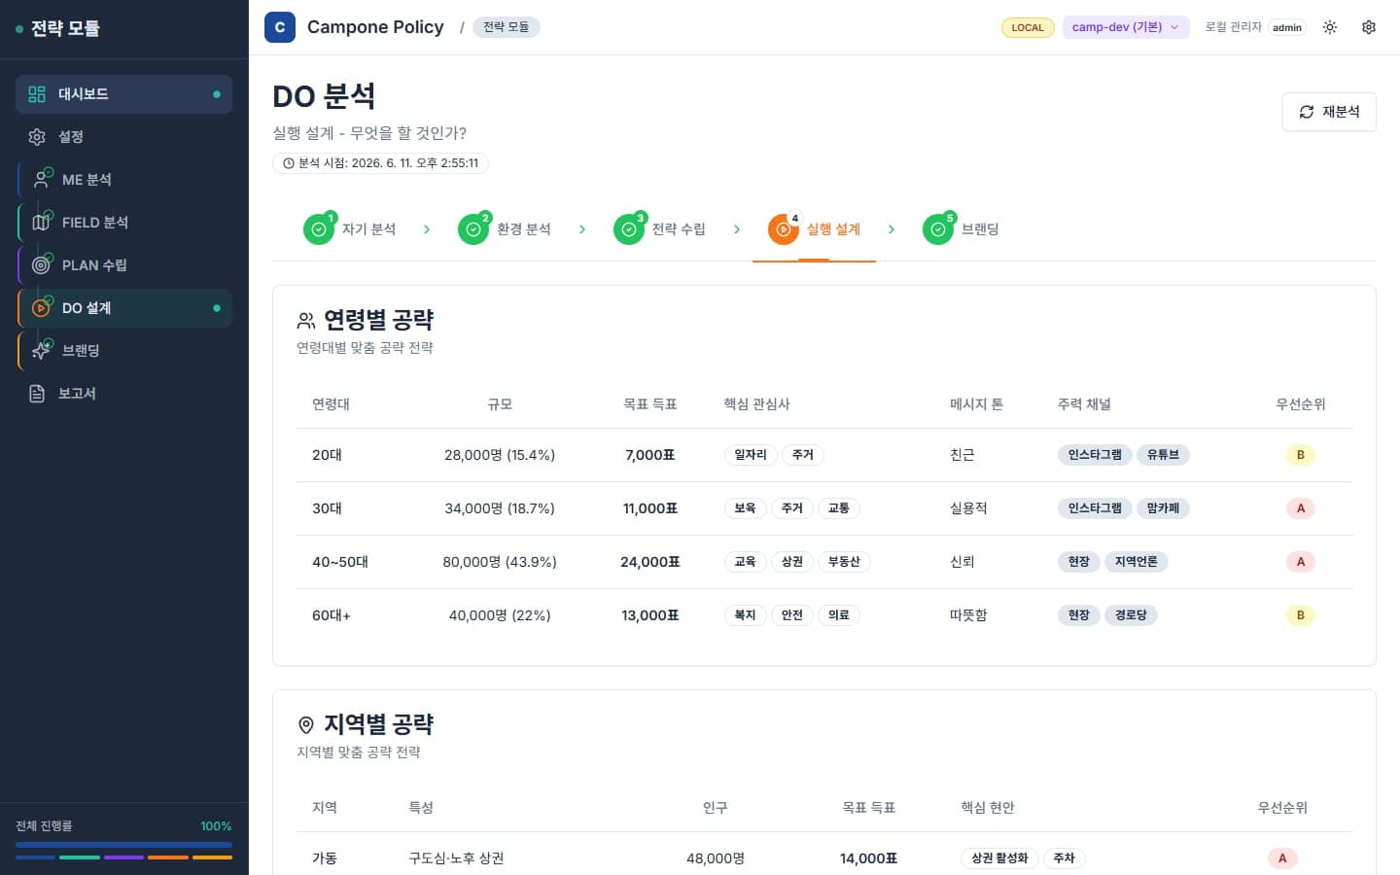Click the 경로당 channel tag in 60대+ row

pos(1131,615)
